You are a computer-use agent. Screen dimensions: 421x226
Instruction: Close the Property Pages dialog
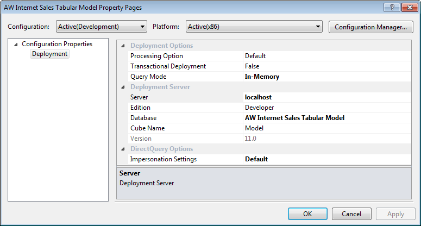[x=410, y=8]
